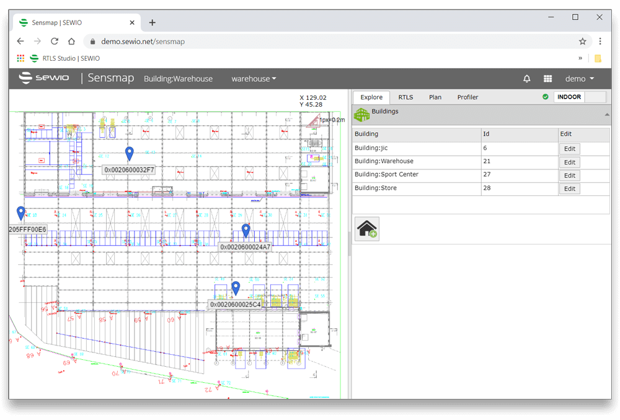Viewport: 620px width, 420px height.
Task: Open the Profiler tab
Action: 467,97
